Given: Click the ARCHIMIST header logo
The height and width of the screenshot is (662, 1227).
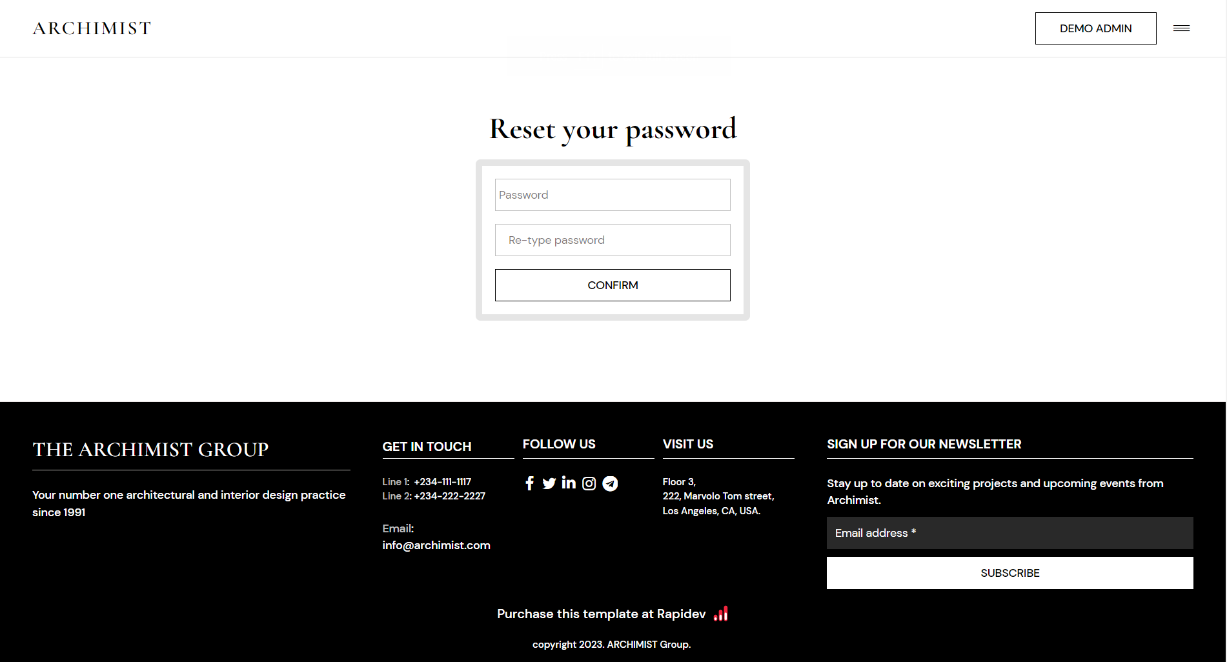Looking at the screenshot, I should (x=92, y=28).
